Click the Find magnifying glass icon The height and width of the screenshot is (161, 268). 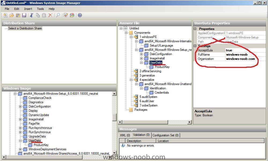tap(58, 15)
